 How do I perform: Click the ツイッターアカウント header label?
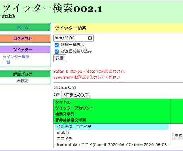pyautogui.click(x=74, y=108)
